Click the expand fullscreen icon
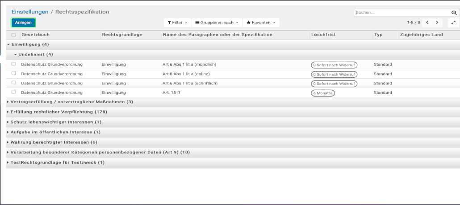460x205 pixels. click(453, 22)
